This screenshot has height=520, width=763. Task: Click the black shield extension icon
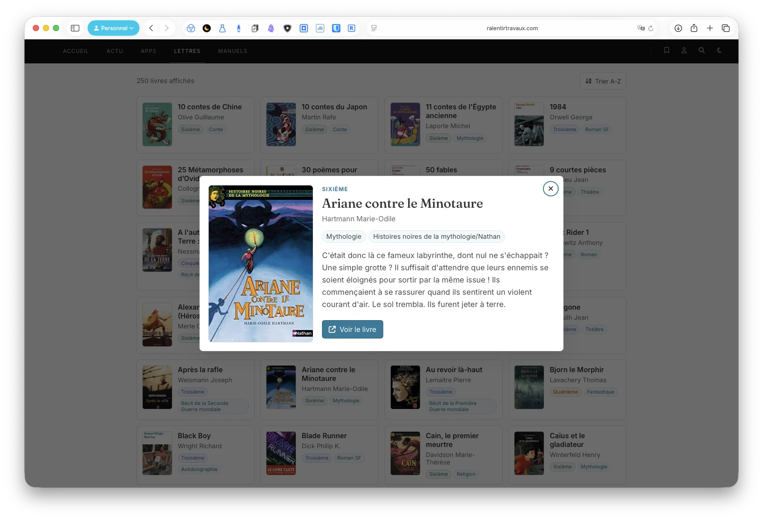(287, 28)
